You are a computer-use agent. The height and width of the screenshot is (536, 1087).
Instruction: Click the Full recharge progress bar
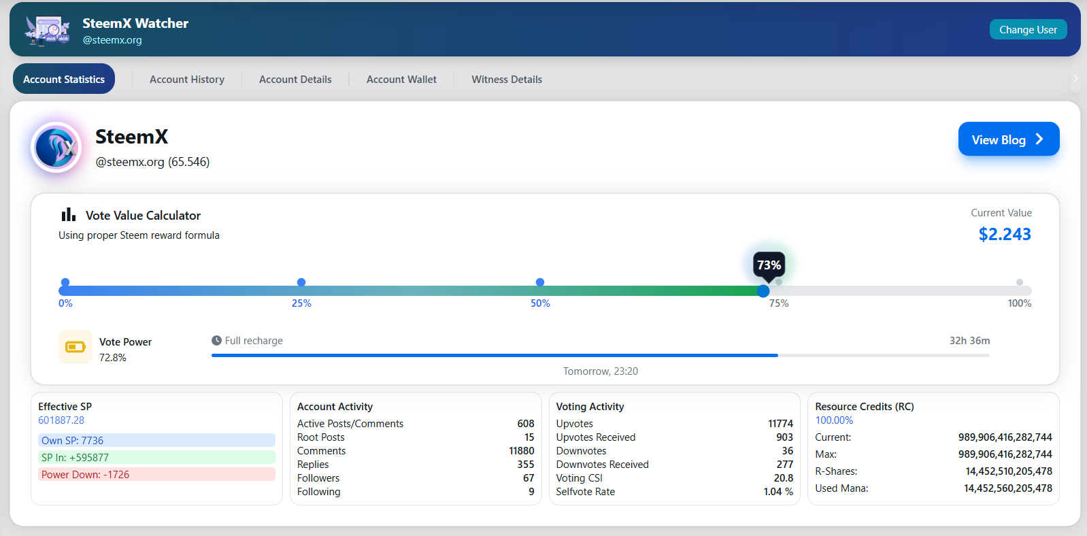click(x=601, y=355)
